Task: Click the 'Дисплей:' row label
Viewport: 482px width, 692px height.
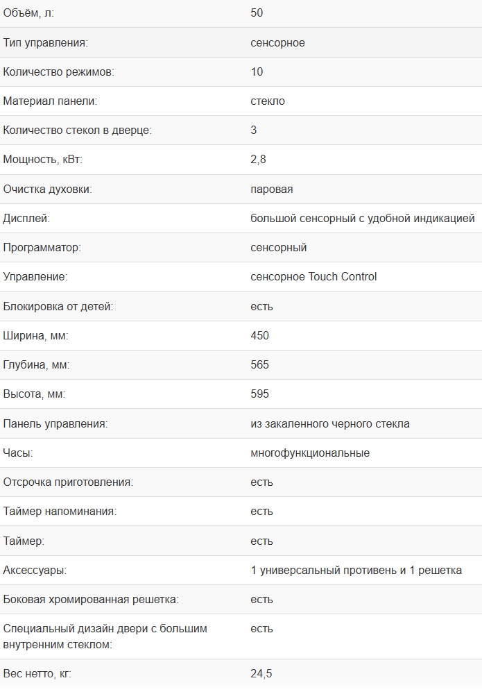Action: 26,219
